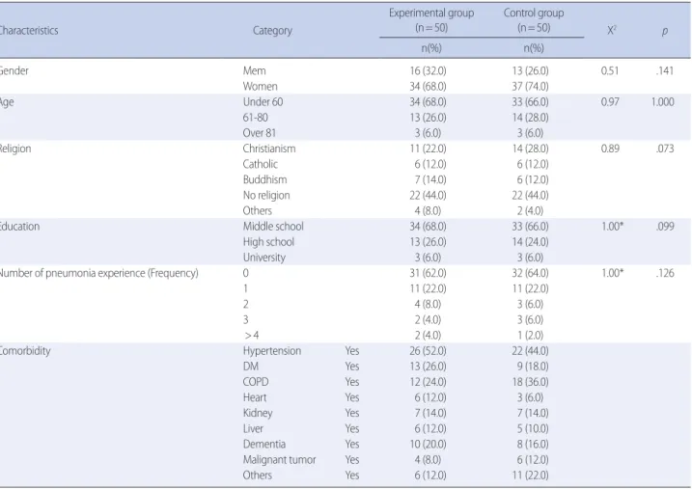Select the Dementia category
The image size is (692, 489).
click(263, 444)
